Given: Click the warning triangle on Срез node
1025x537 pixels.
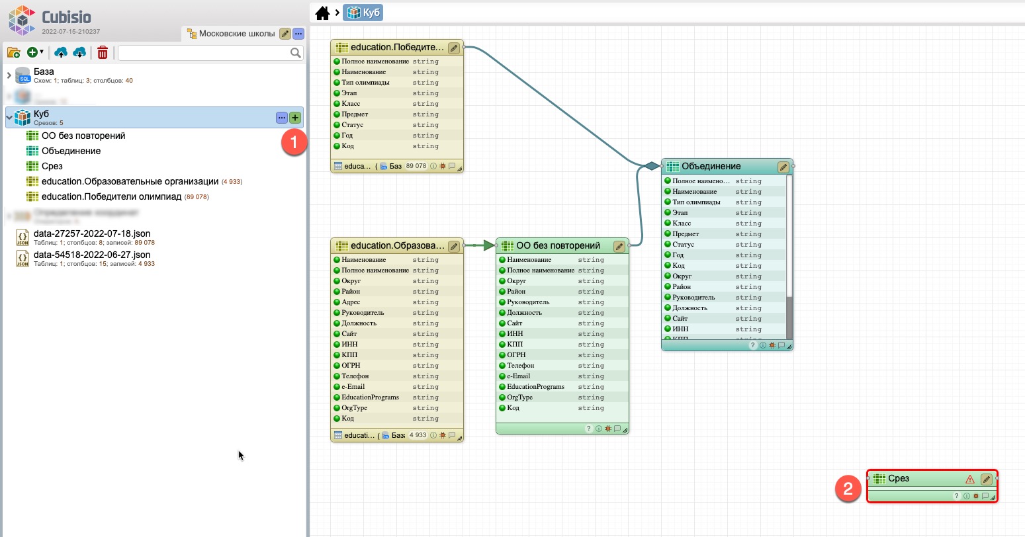Looking at the screenshot, I should 970,479.
